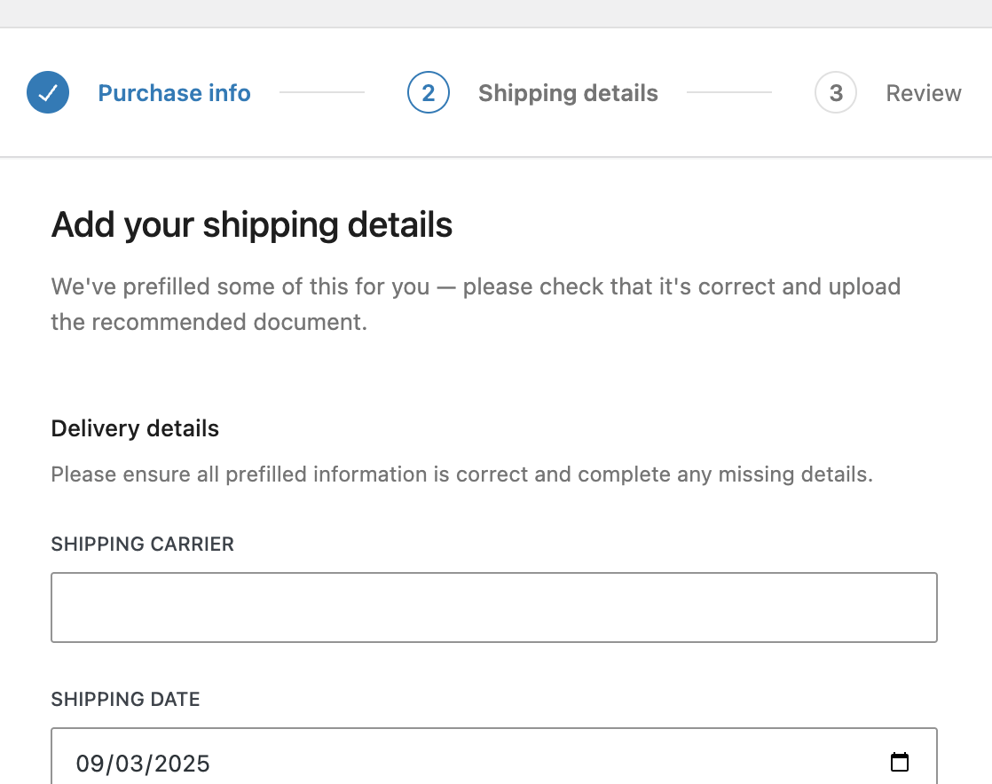Open the calendar picker icon
This screenshot has width=992, height=784.
click(x=900, y=763)
